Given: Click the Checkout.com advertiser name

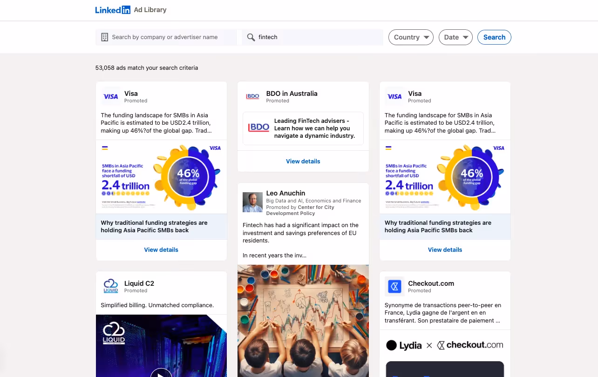Looking at the screenshot, I should click(431, 283).
